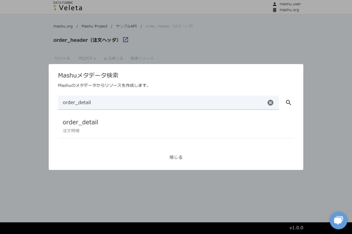
Task: Switch to the プロパティ tab
Action: tap(87, 58)
